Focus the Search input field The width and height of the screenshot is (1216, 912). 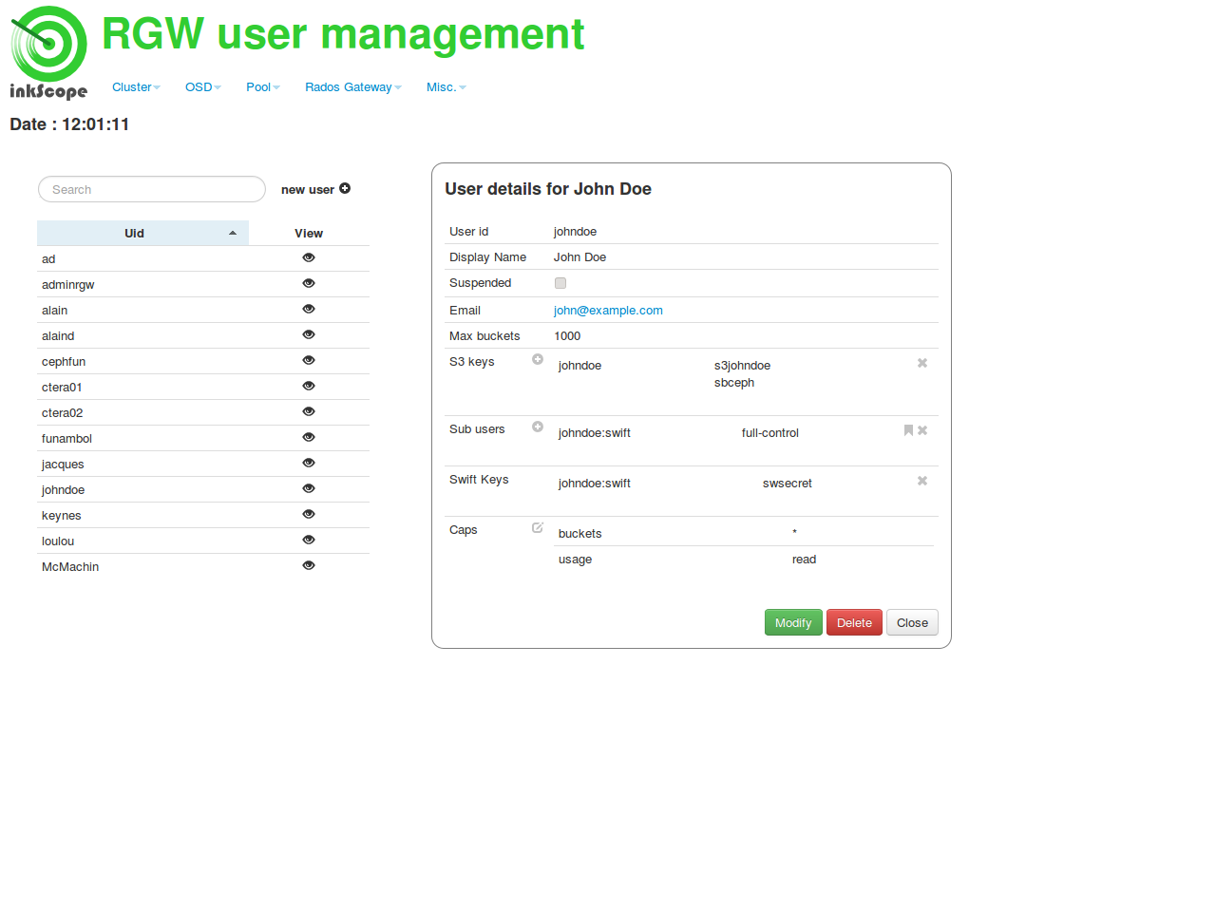152,189
